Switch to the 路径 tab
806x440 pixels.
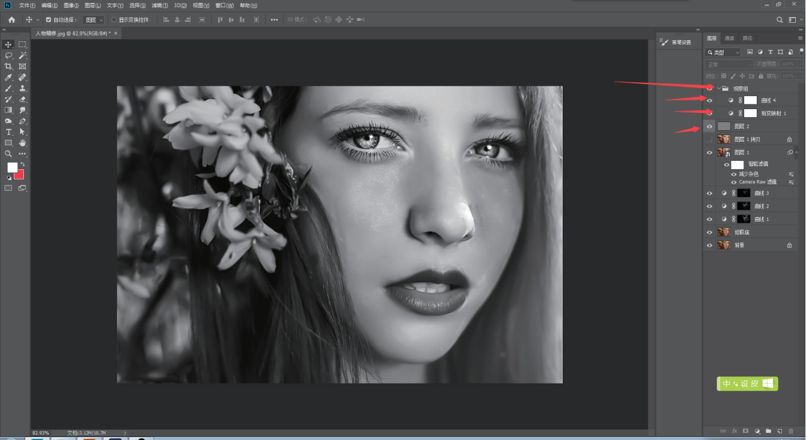point(747,38)
